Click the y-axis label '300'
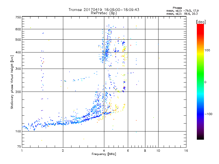The width and height of the screenshot is (219, 164). coord(18,69)
